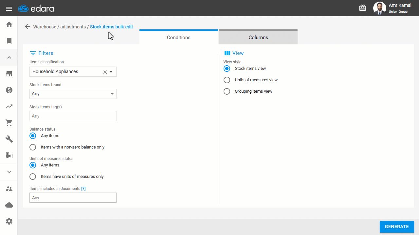This screenshot has width=419, height=235.
Task: Open Stock items brand dropdown
Action: [73, 94]
